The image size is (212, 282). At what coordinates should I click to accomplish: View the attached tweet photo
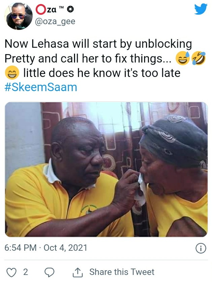point(106,169)
